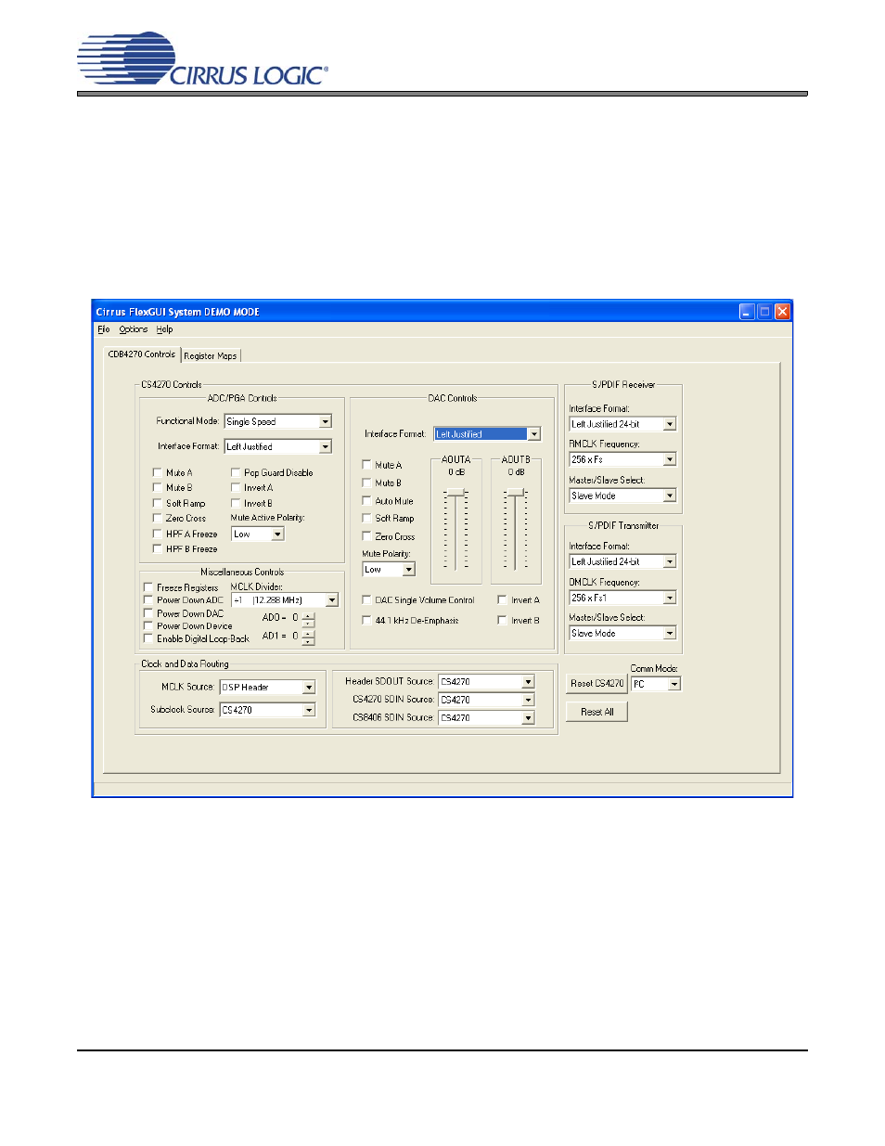
Task: Toggle ADC Soft Ramp checkbox
Action: coord(158,503)
